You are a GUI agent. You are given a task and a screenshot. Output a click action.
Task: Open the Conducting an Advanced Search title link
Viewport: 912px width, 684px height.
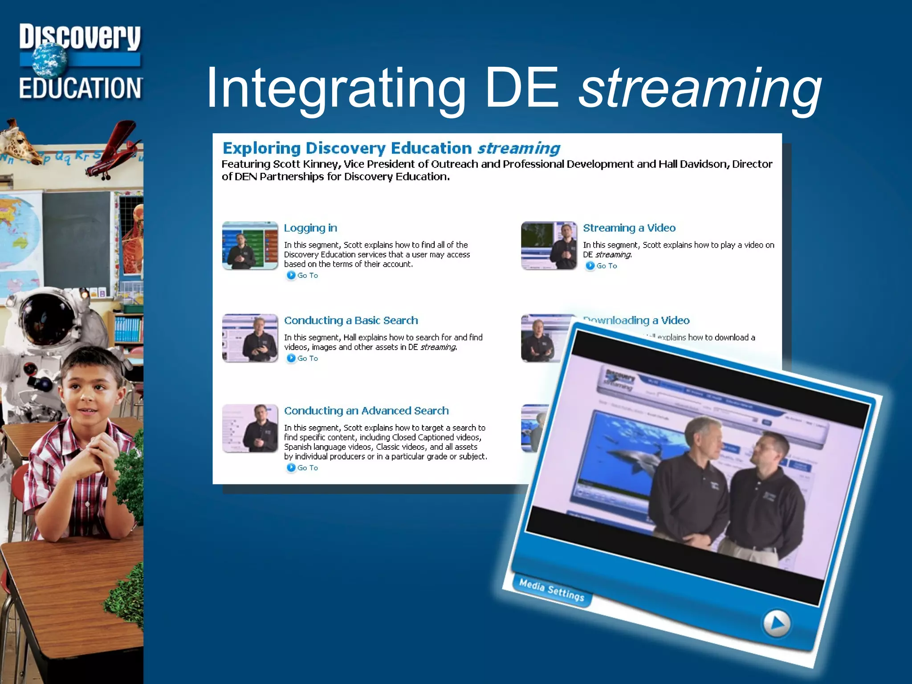pyautogui.click(x=366, y=411)
